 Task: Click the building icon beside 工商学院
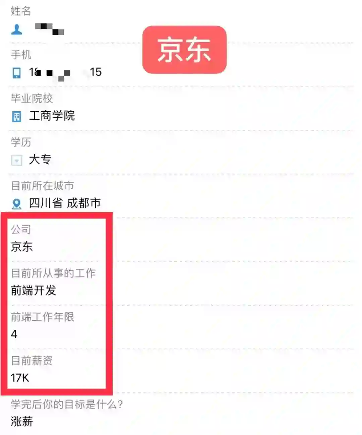pyautogui.click(x=16, y=117)
